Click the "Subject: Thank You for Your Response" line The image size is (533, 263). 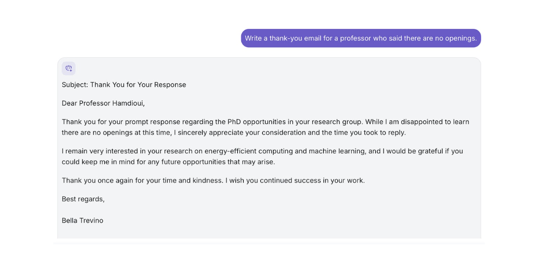click(124, 84)
